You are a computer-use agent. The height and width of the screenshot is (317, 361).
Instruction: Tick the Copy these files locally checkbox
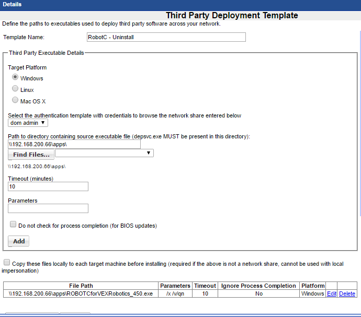coord(7,263)
